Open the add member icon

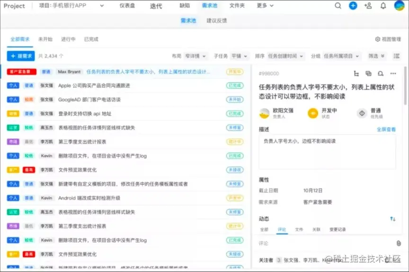point(368,6)
